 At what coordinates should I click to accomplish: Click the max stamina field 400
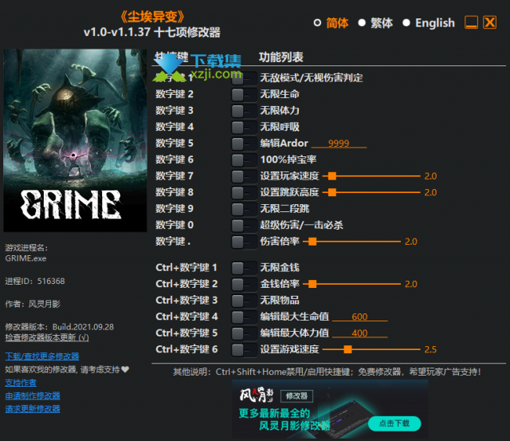[x=359, y=333]
